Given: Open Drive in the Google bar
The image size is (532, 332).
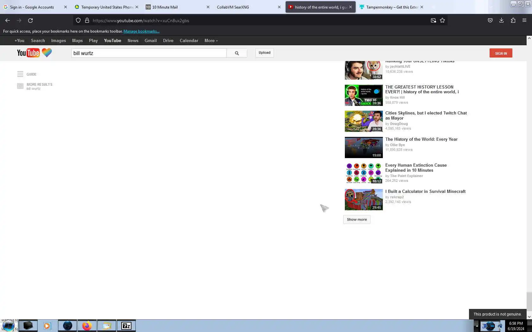Looking at the screenshot, I should tap(168, 40).
